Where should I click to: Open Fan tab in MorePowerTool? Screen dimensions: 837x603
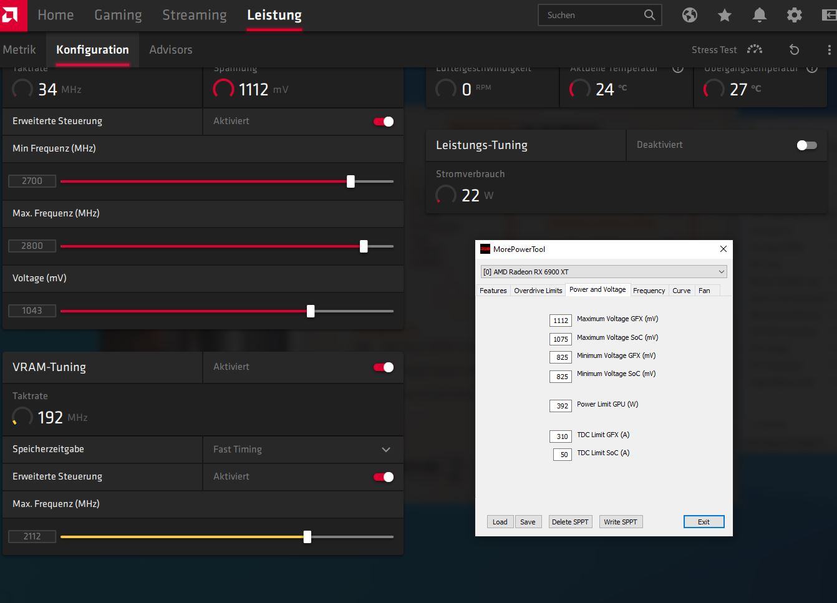pos(704,291)
